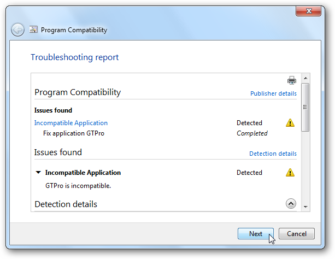The height and width of the screenshot is (259, 335).
Task: Click the back arrow button in title bar
Action: point(17,30)
